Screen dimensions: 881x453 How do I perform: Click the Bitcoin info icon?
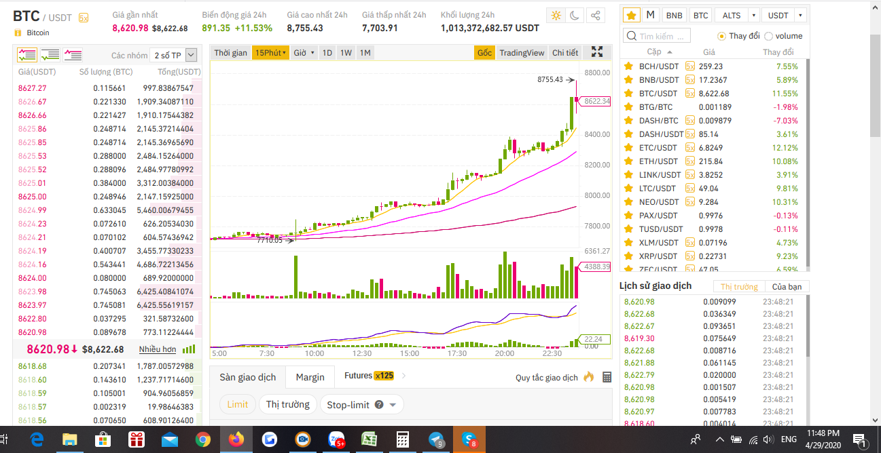pyautogui.click(x=17, y=33)
